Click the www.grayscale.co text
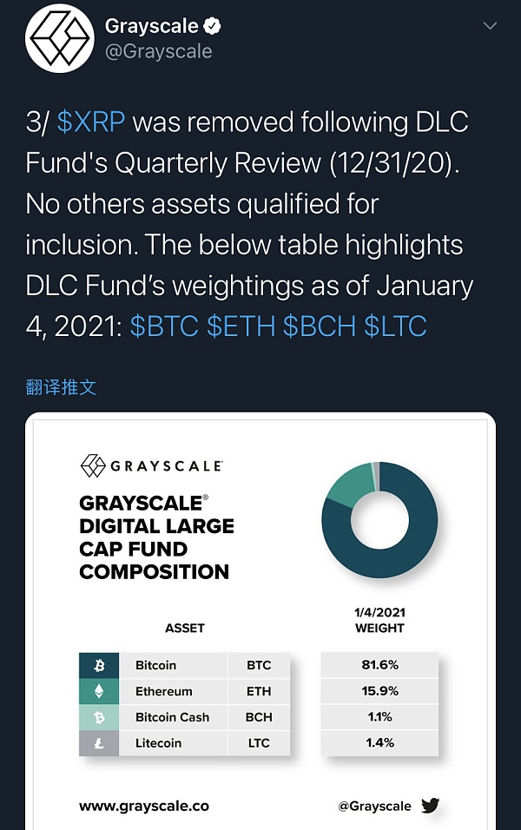Image resolution: width=521 pixels, height=830 pixels. (x=144, y=806)
